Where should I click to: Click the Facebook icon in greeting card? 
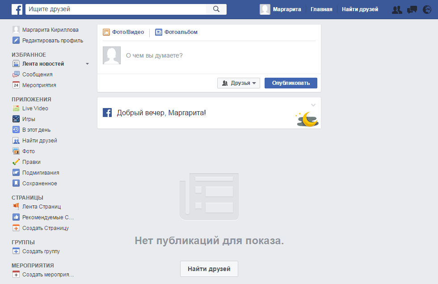pos(107,113)
